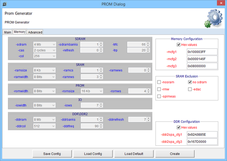The image size is (227, 161).
Task: Click the -ramcs spinner field
Action: tap(92, 70)
